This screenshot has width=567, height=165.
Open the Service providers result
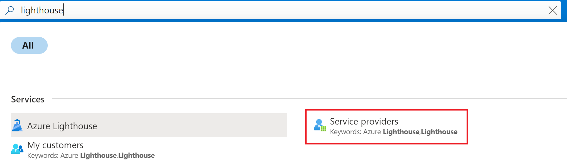click(x=364, y=121)
